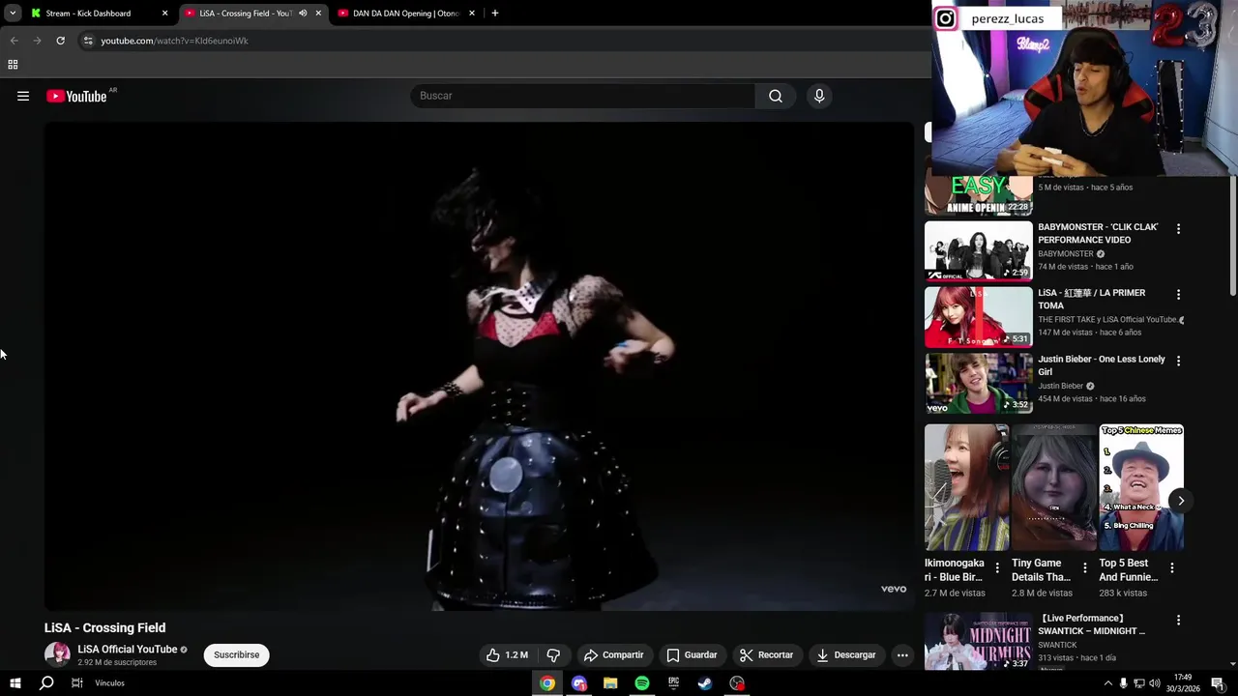This screenshot has width=1238, height=696.
Task: Open Steam from the taskbar
Action: tap(705, 683)
